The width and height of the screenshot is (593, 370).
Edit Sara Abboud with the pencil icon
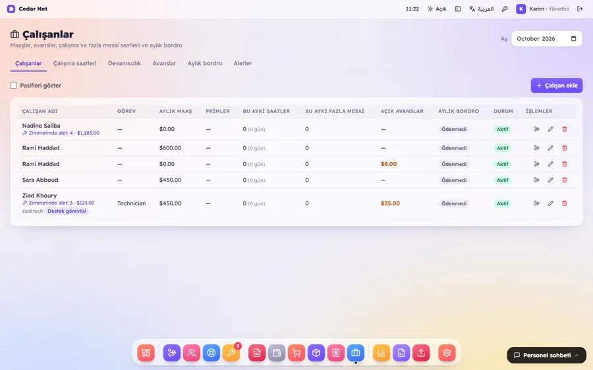coord(550,180)
